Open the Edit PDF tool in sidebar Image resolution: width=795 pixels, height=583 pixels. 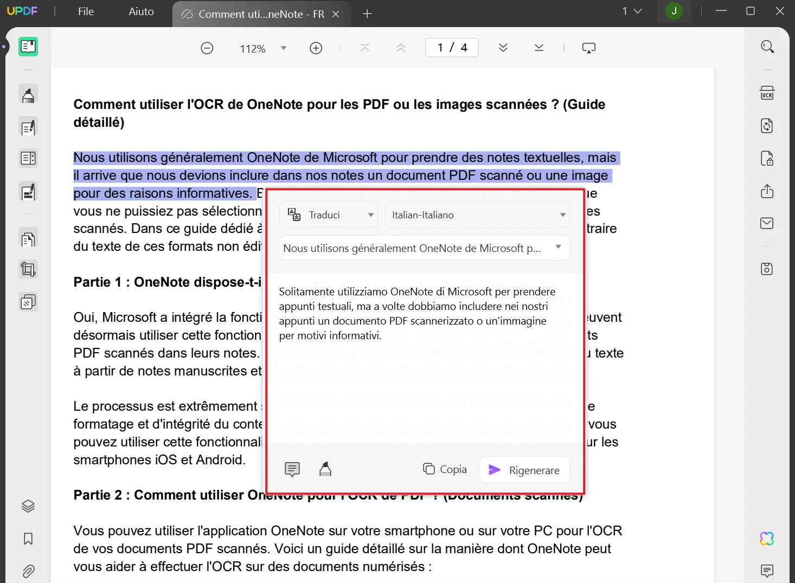tap(28, 127)
